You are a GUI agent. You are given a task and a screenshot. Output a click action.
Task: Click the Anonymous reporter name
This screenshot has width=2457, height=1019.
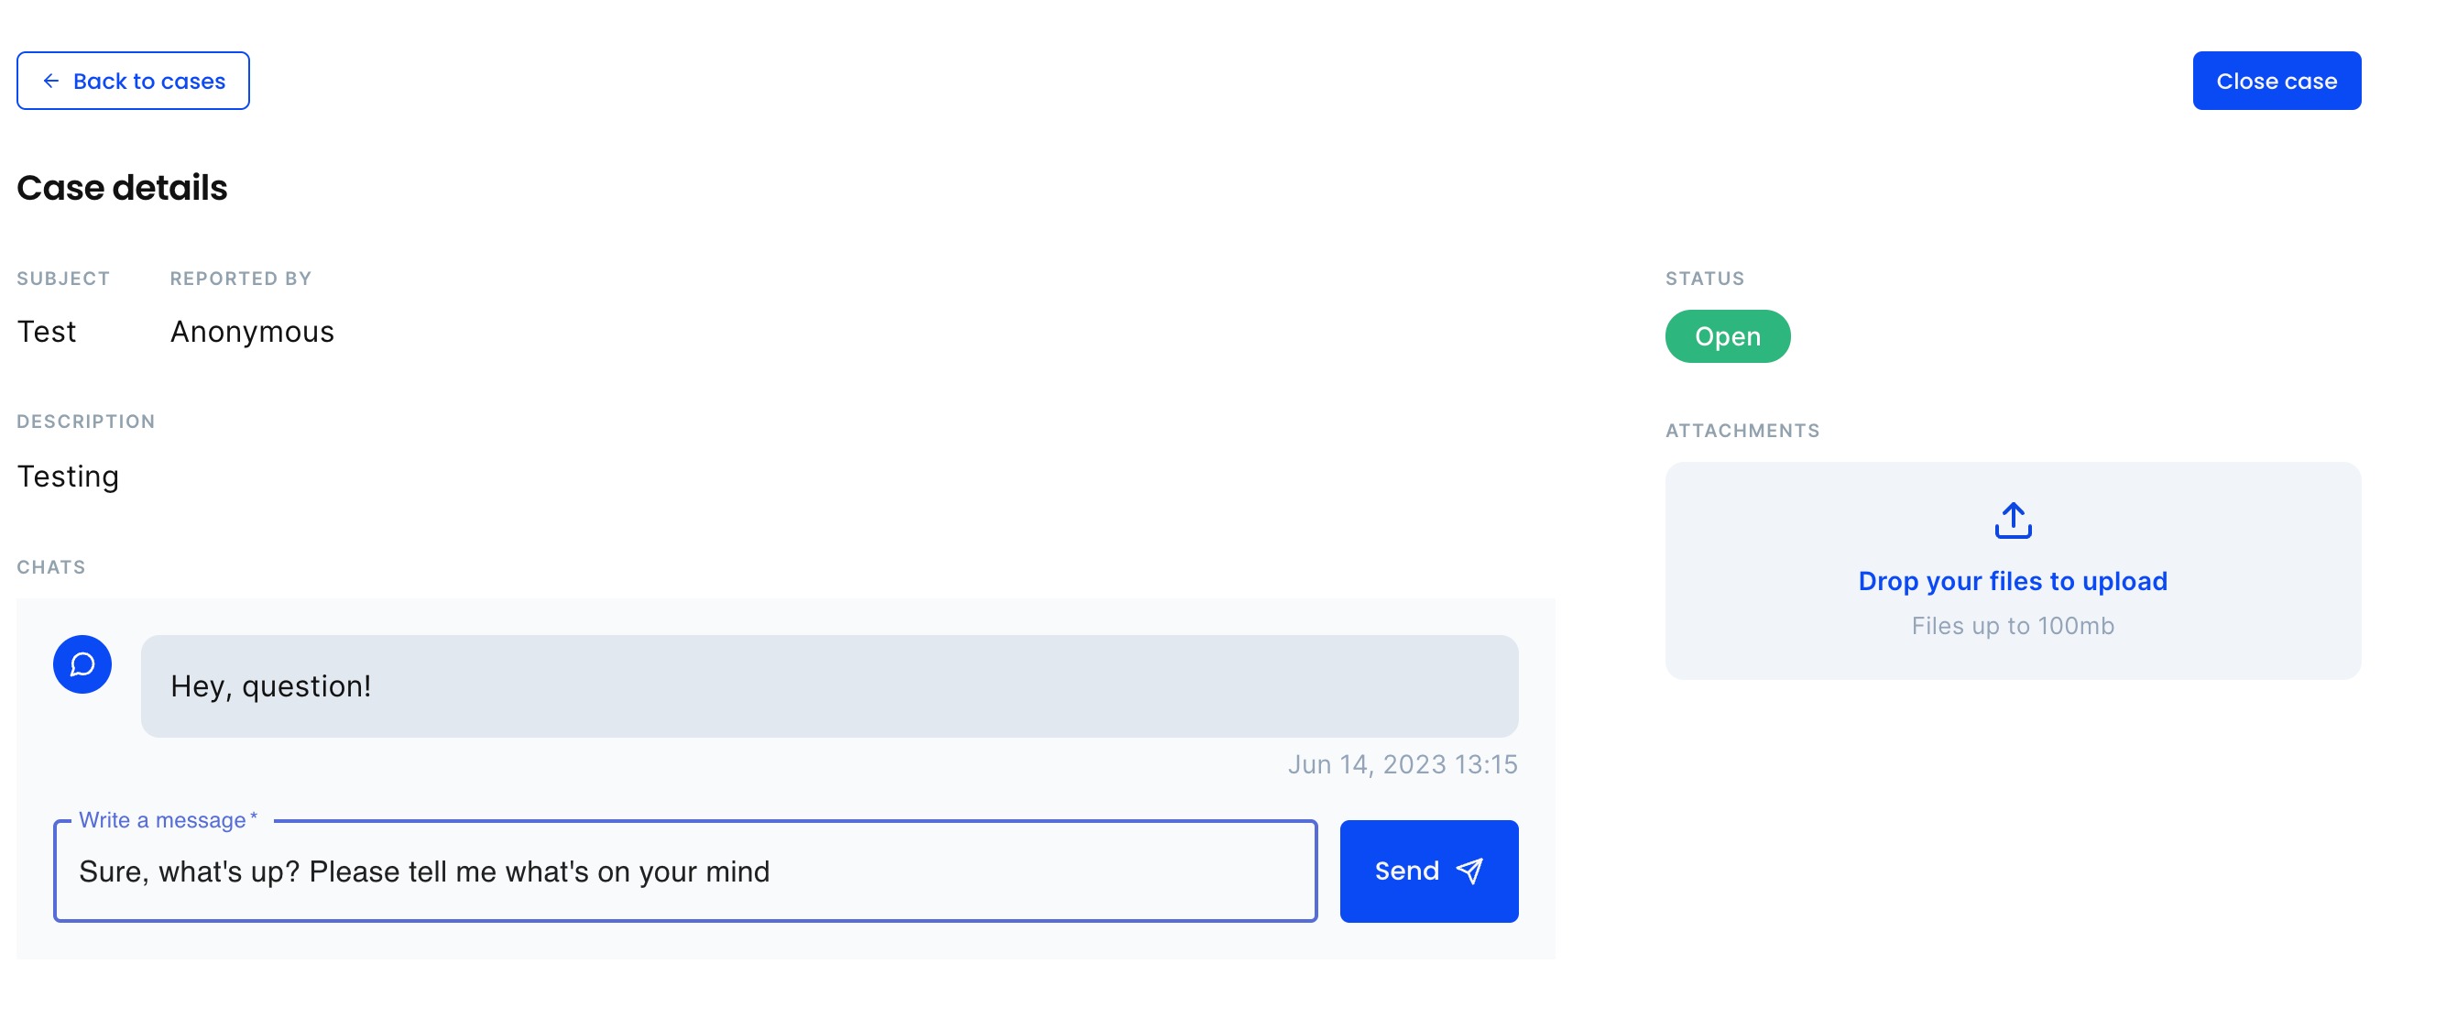coord(252,332)
